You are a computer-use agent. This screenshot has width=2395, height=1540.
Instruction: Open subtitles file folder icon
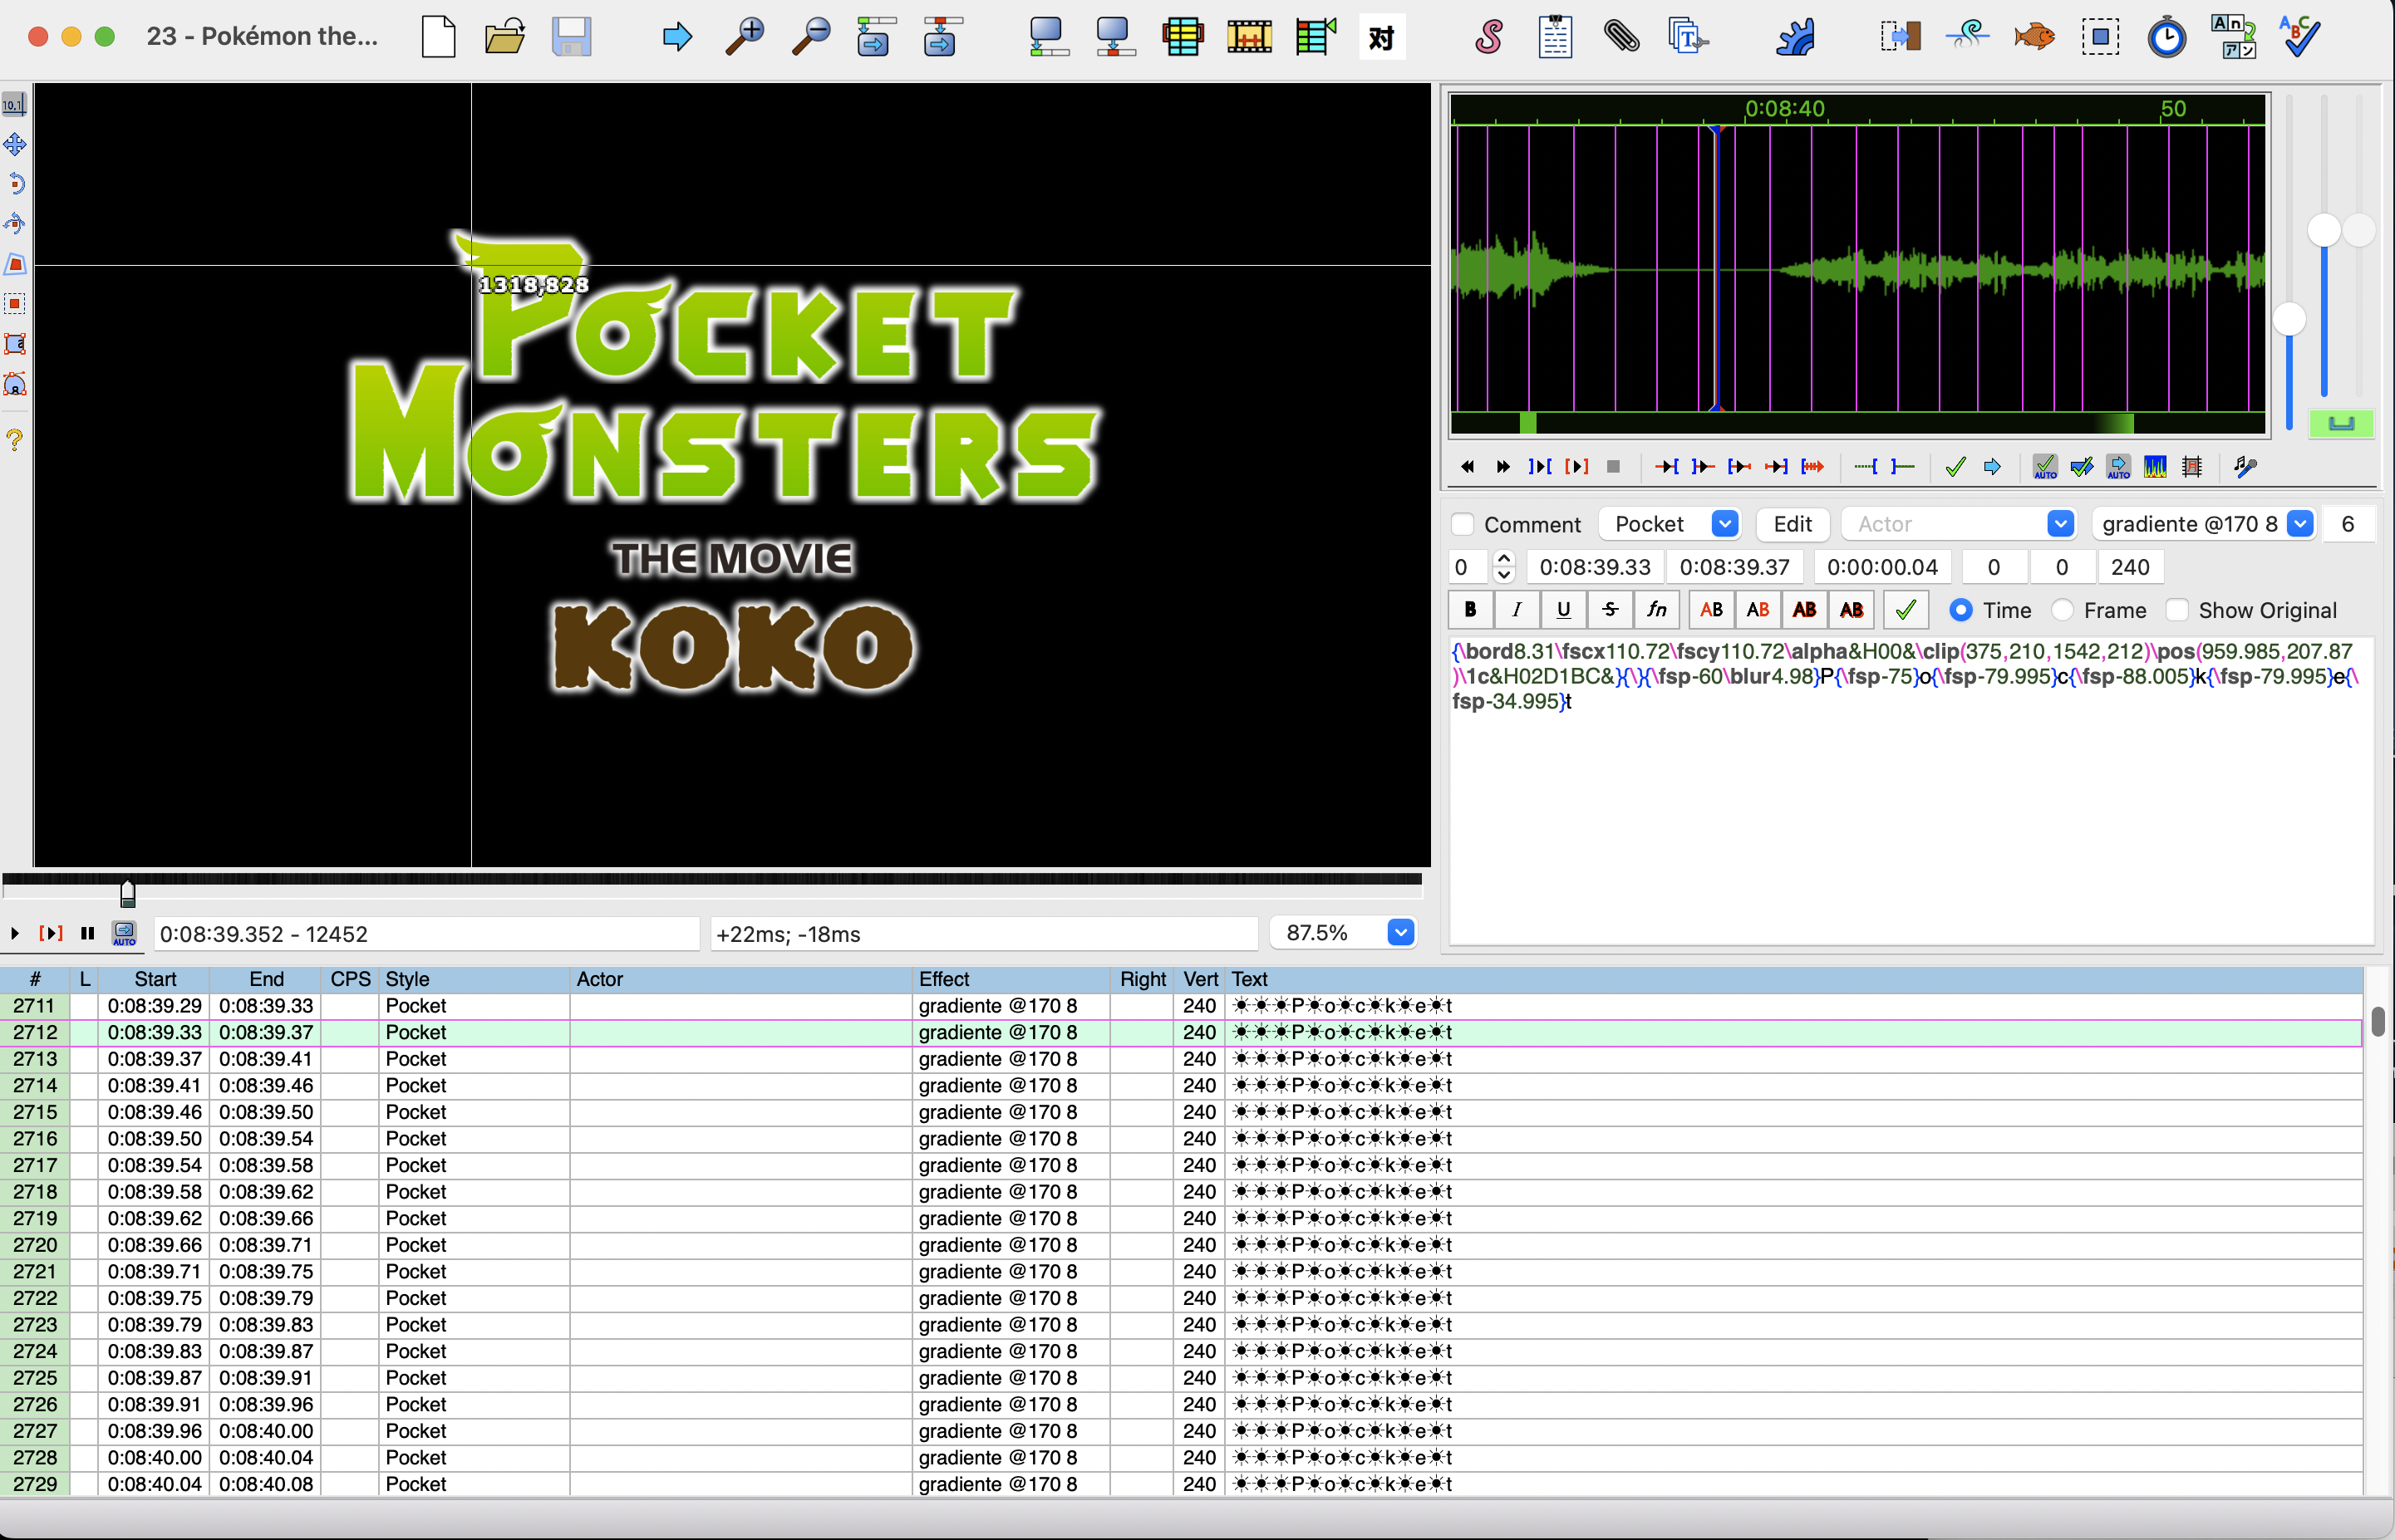tap(504, 37)
